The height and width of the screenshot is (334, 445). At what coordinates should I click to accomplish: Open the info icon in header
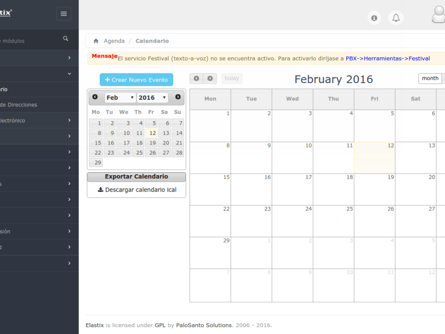click(374, 18)
